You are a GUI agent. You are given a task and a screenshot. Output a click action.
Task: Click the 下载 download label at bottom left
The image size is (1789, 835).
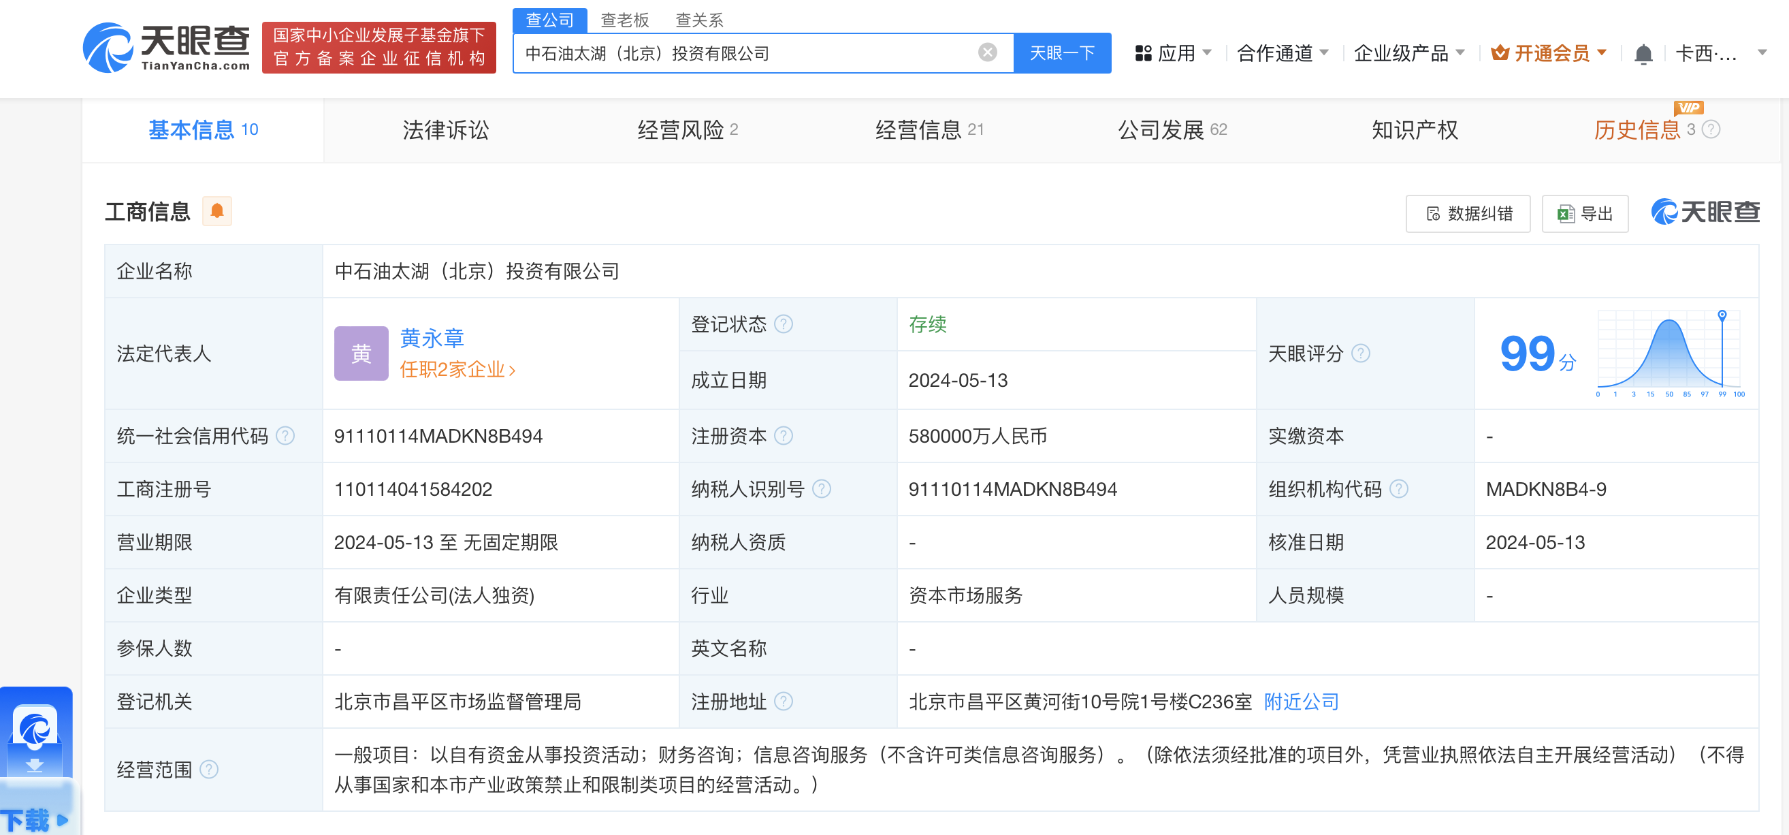click(x=33, y=820)
